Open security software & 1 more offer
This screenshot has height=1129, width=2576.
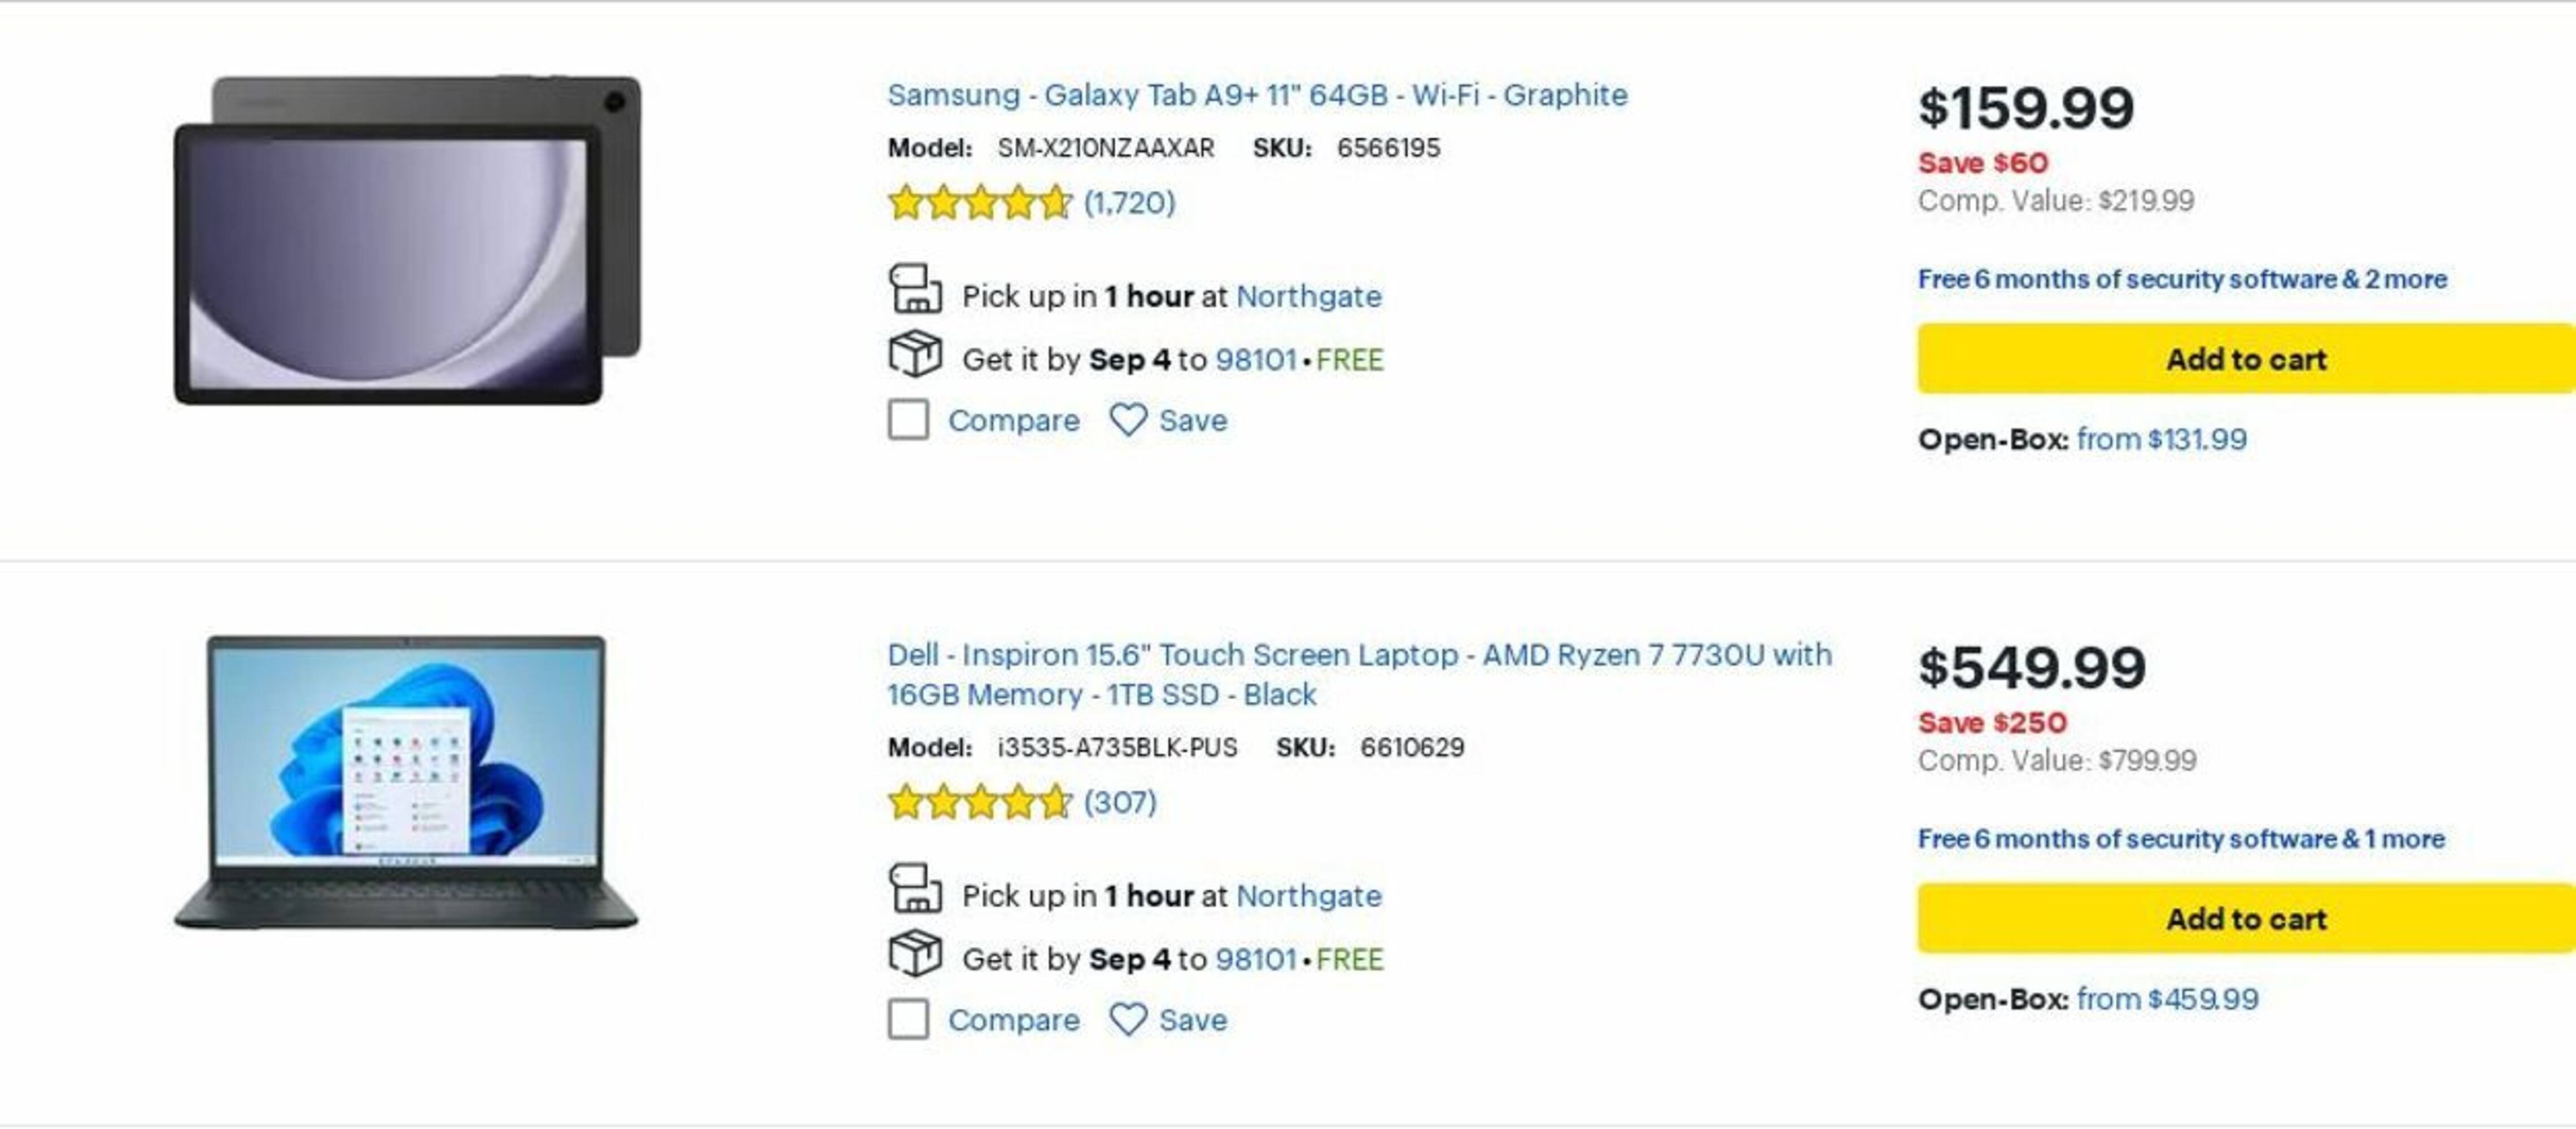pos(2181,838)
